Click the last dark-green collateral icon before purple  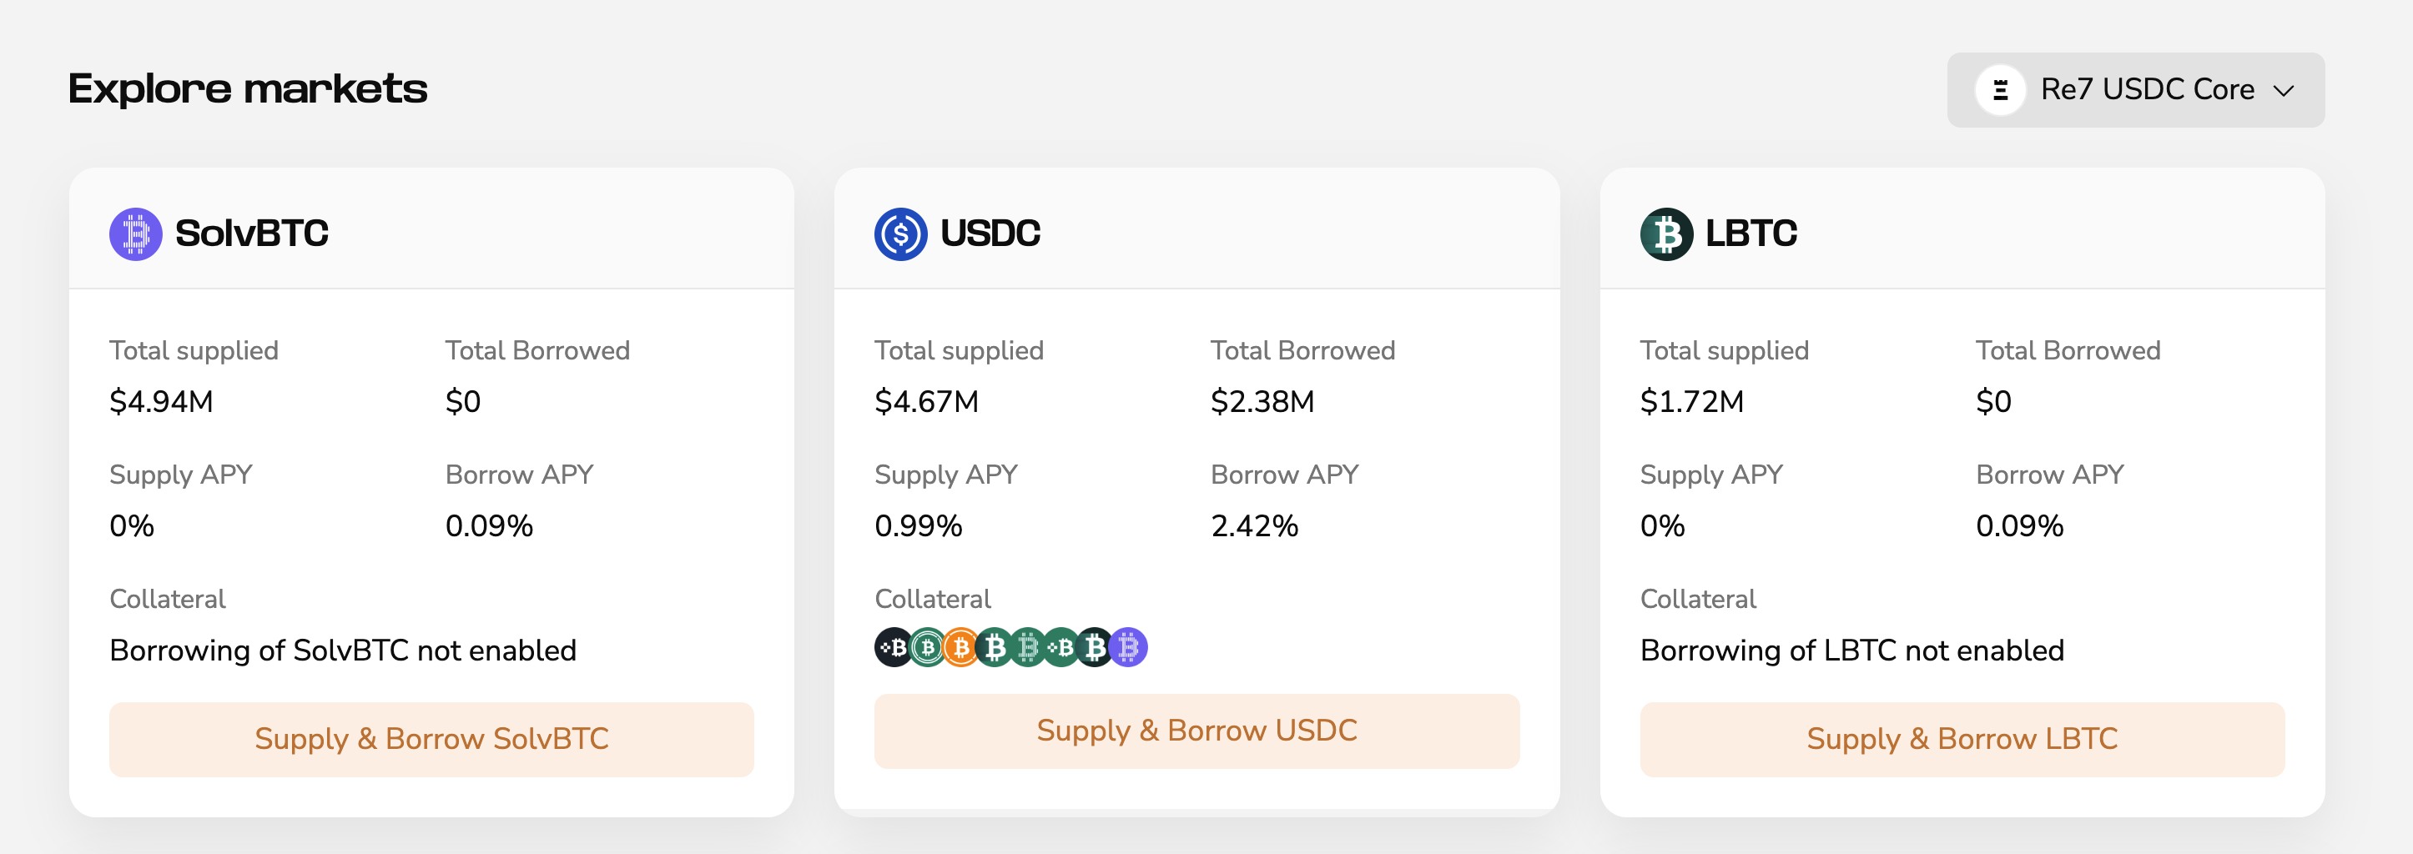pyautogui.click(x=1094, y=647)
